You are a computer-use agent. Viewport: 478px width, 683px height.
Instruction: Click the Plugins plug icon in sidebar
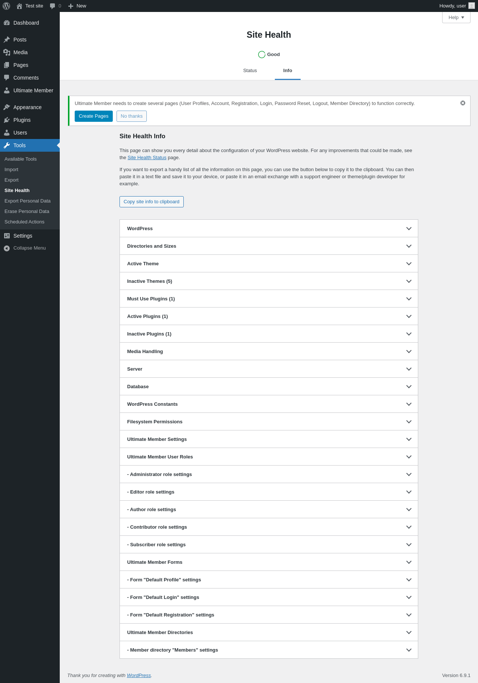coord(7,120)
